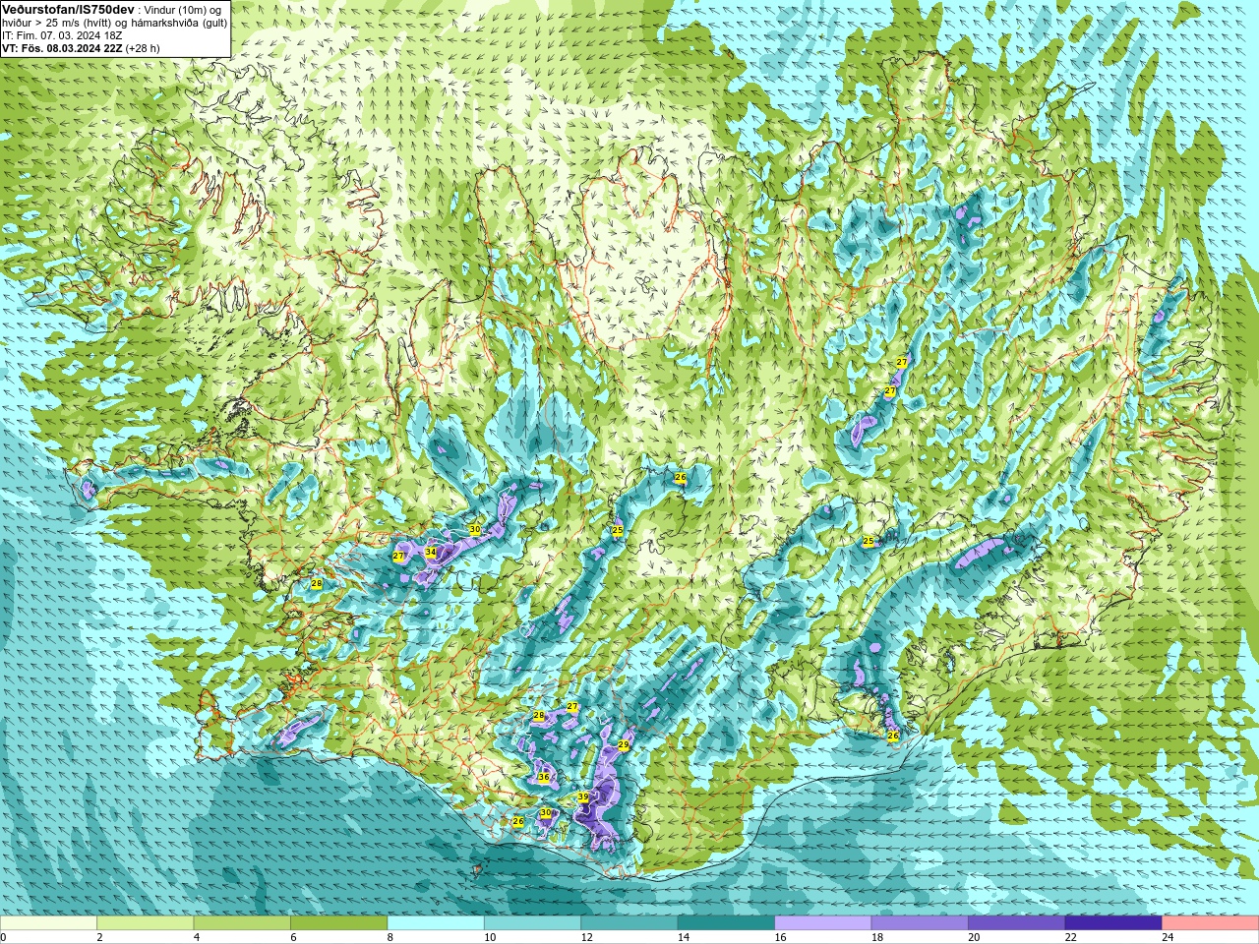Pick the 18–20 m/s purple legend swatch
Screen dimensions: 1259x944
[x=921, y=922]
